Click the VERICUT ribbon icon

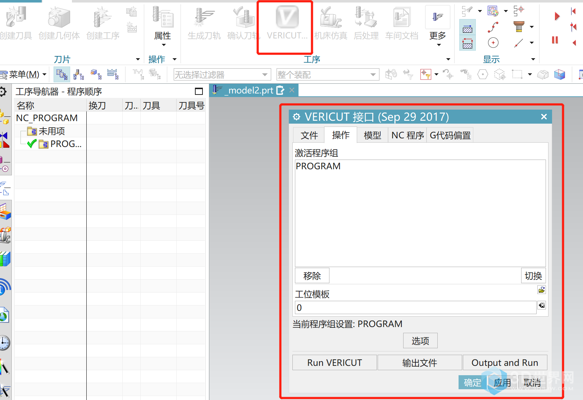287,17
